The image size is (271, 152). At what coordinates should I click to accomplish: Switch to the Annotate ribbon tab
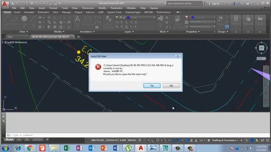[29, 12]
